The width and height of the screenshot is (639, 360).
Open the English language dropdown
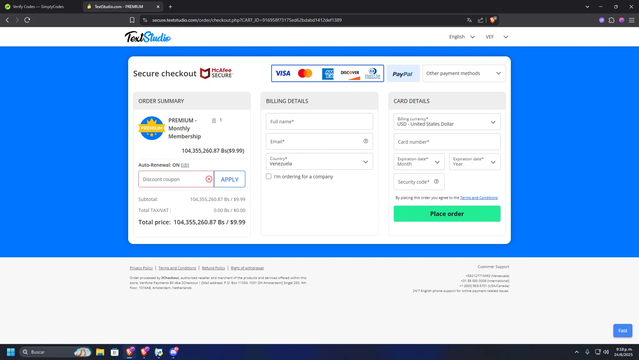[x=462, y=37]
